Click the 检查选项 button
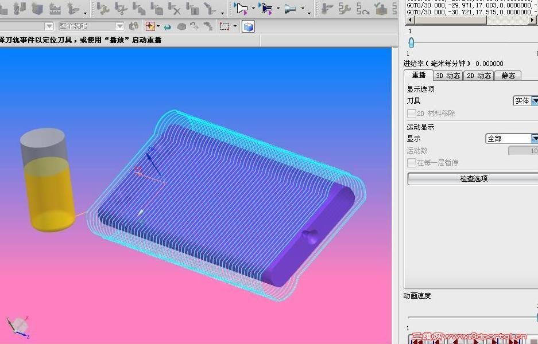 click(x=473, y=178)
